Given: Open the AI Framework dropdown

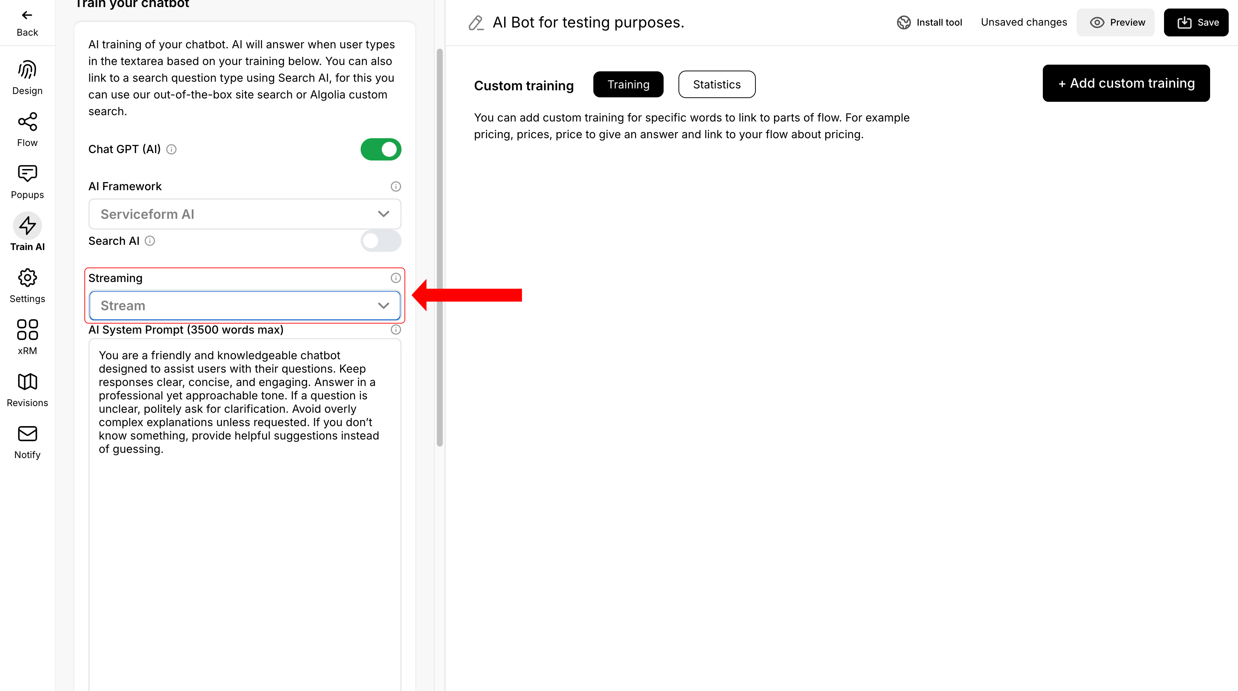Looking at the screenshot, I should [245, 214].
